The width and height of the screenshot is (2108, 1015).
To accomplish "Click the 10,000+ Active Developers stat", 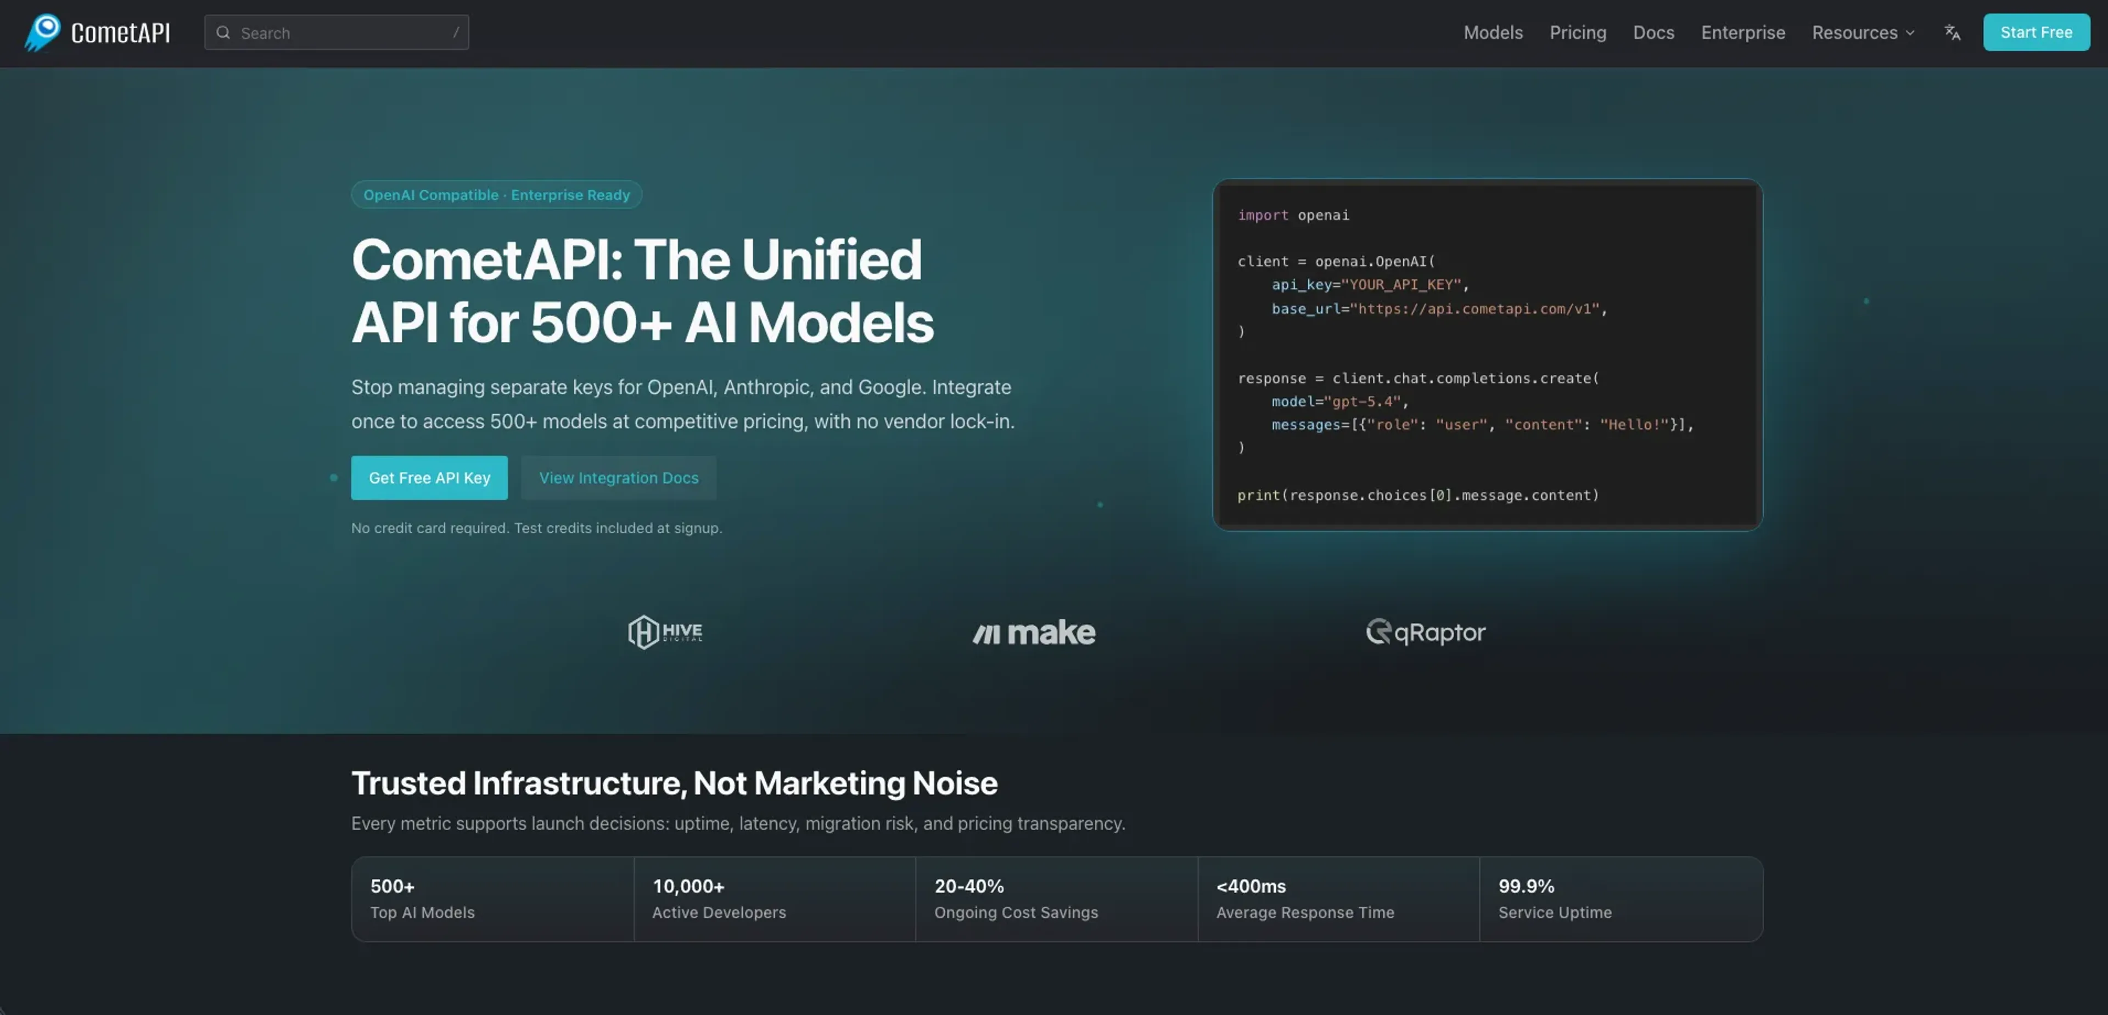I will [x=774, y=899].
